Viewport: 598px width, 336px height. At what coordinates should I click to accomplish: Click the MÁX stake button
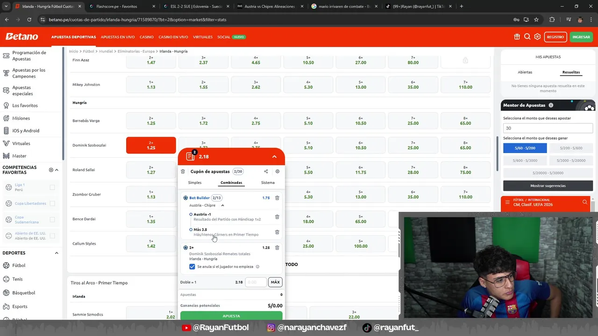(x=275, y=282)
